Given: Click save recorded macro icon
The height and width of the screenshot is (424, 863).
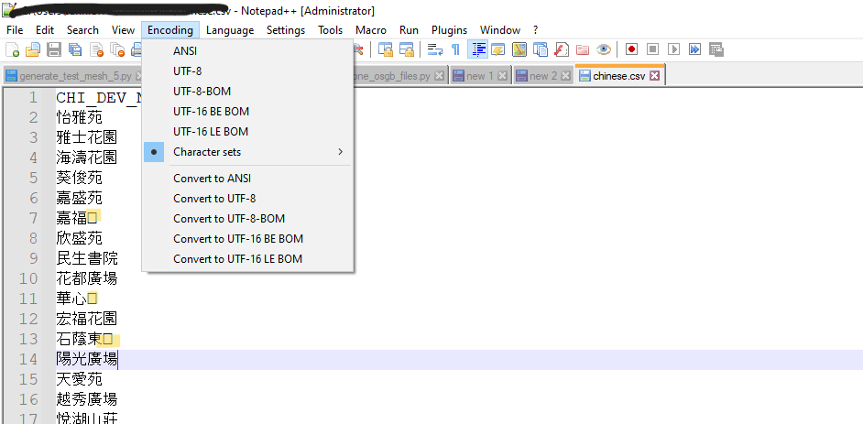Looking at the screenshot, I should (716, 50).
